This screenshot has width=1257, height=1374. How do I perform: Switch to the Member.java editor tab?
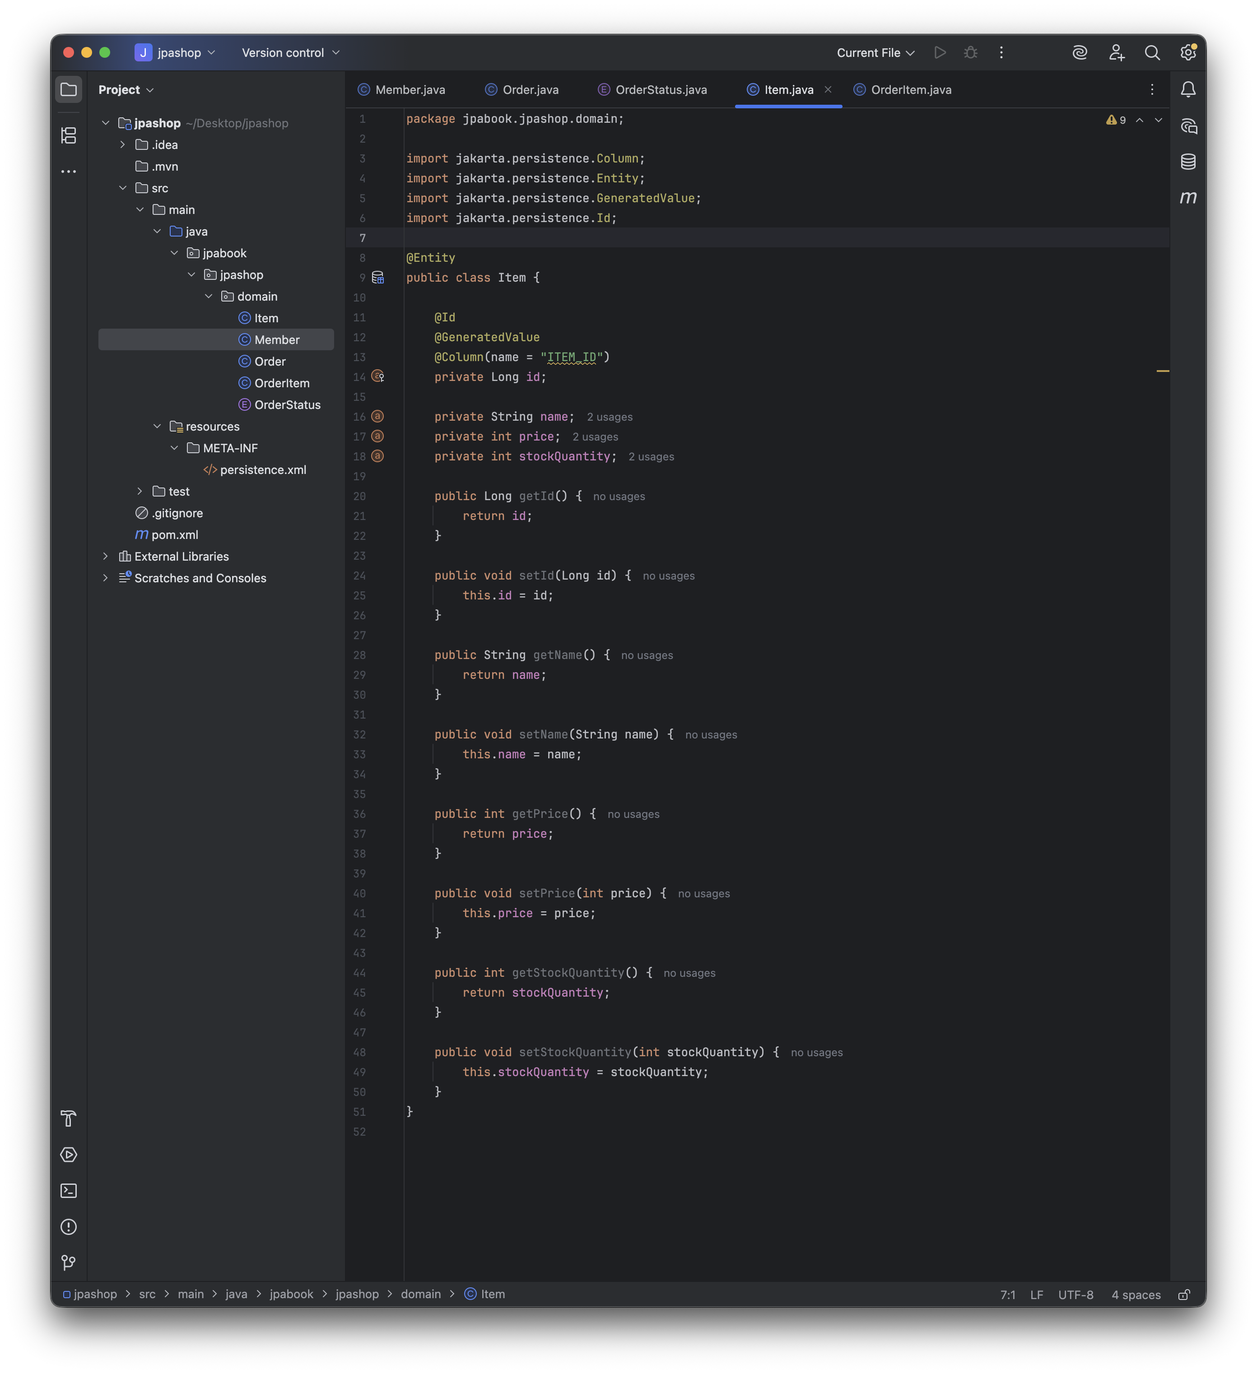pyautogui.click(x=410, y=90)
